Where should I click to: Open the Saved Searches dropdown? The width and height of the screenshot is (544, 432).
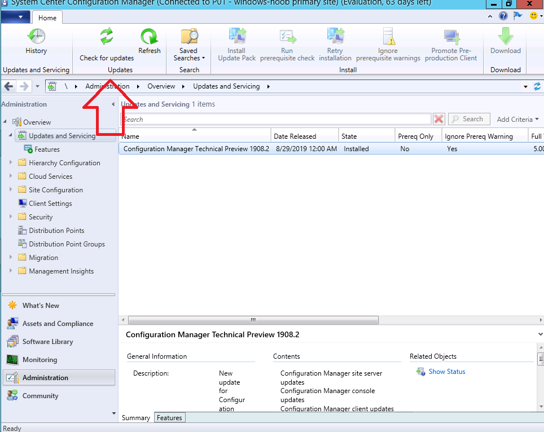pos(189,45)
